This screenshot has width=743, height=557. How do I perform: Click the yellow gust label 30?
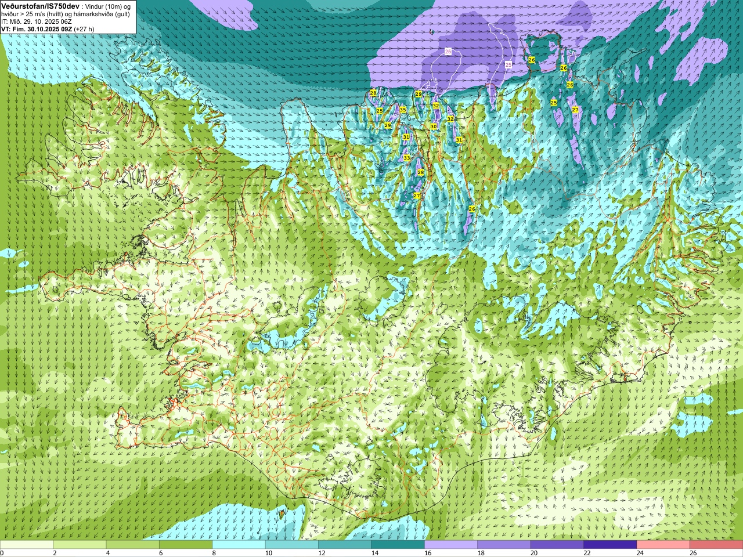point(434,126)
